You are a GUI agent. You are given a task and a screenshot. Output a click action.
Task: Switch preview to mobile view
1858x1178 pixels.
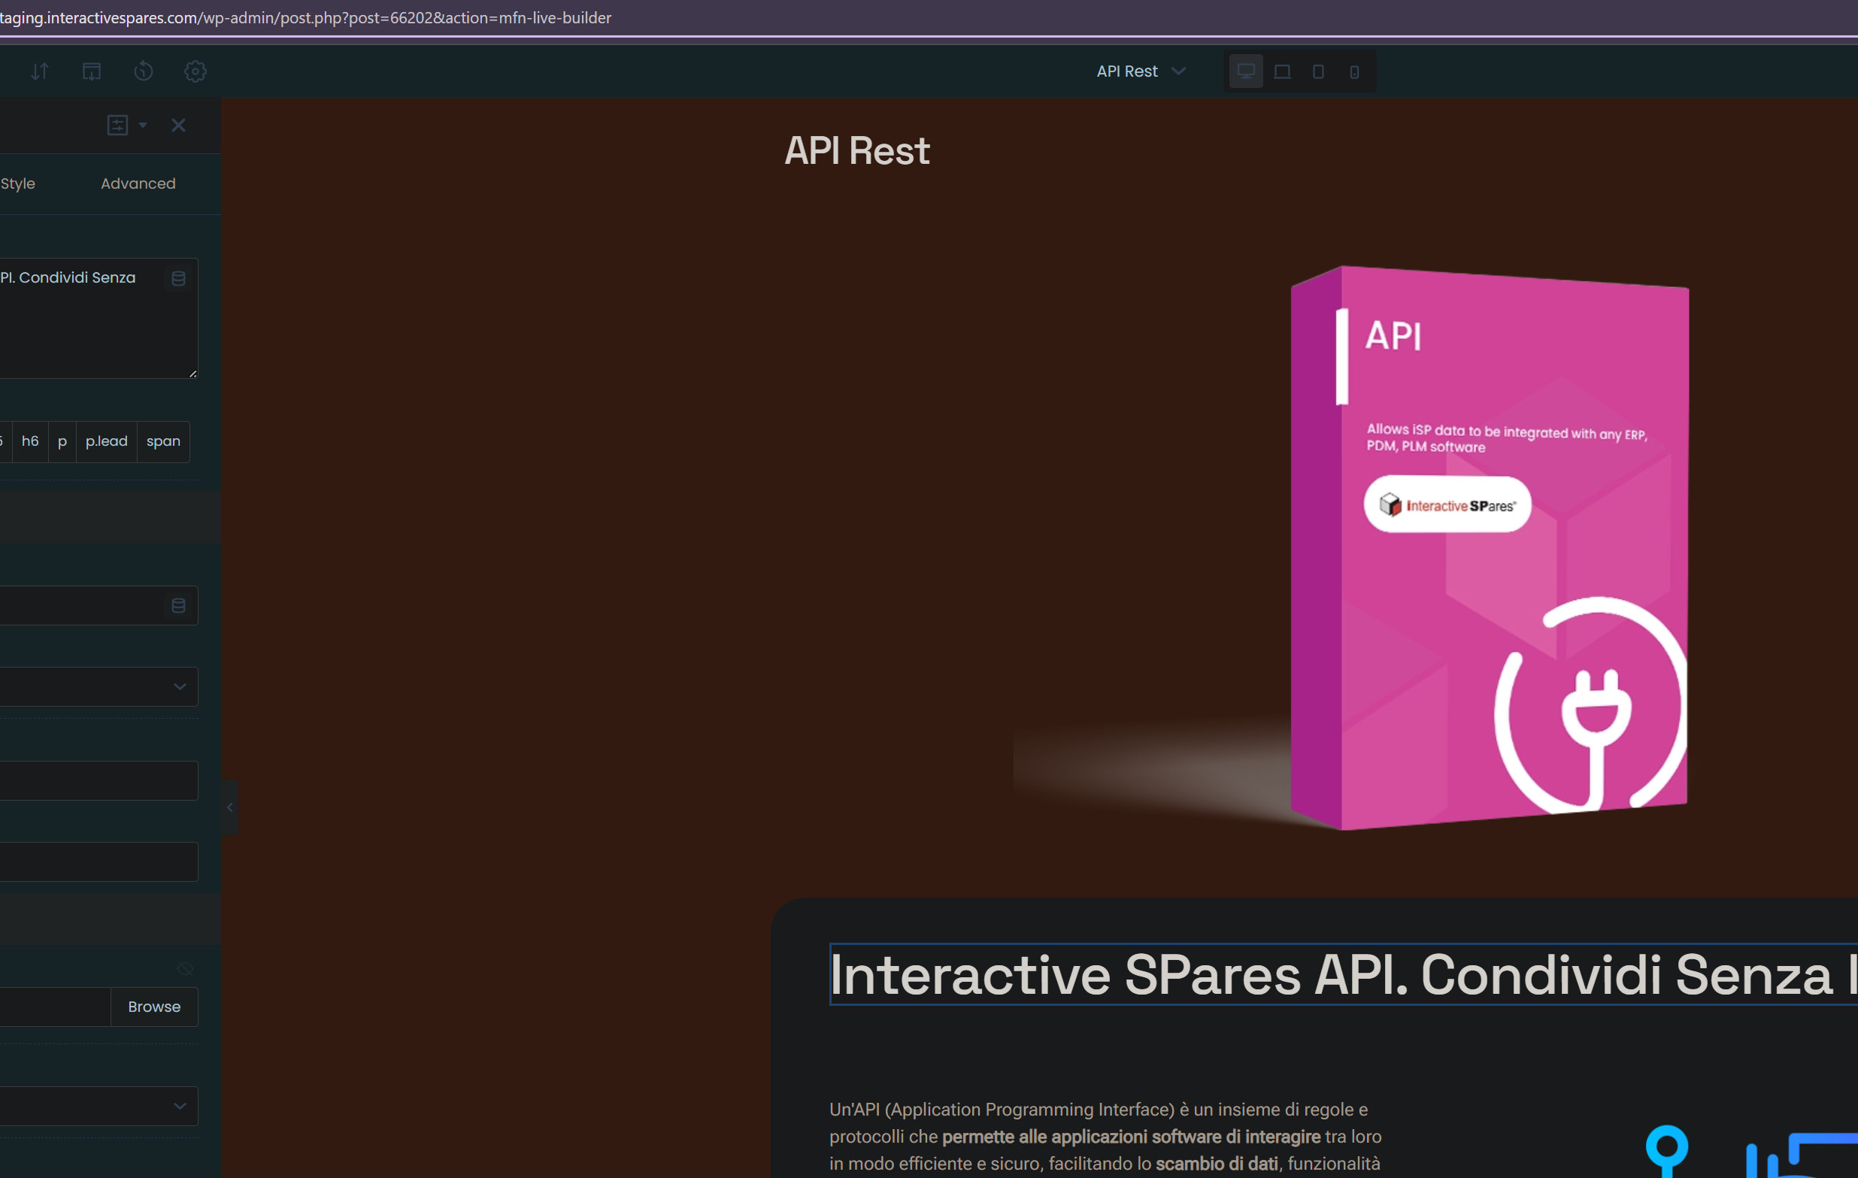point(1354,71)
